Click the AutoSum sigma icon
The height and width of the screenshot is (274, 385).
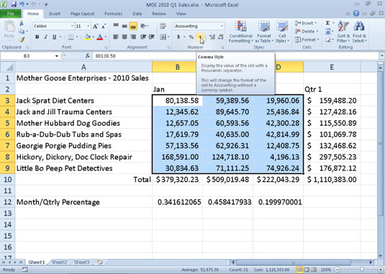click(x=328, y=23)
